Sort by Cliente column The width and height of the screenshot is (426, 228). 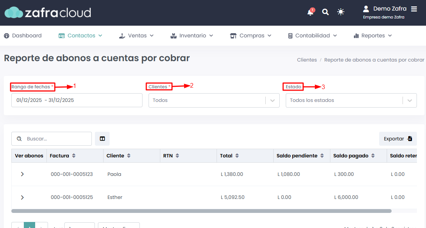129,156
